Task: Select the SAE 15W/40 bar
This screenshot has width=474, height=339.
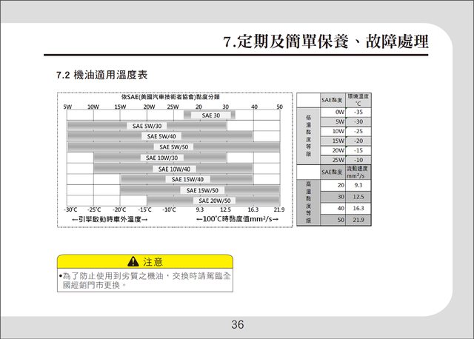Action: tap(187, 179)
